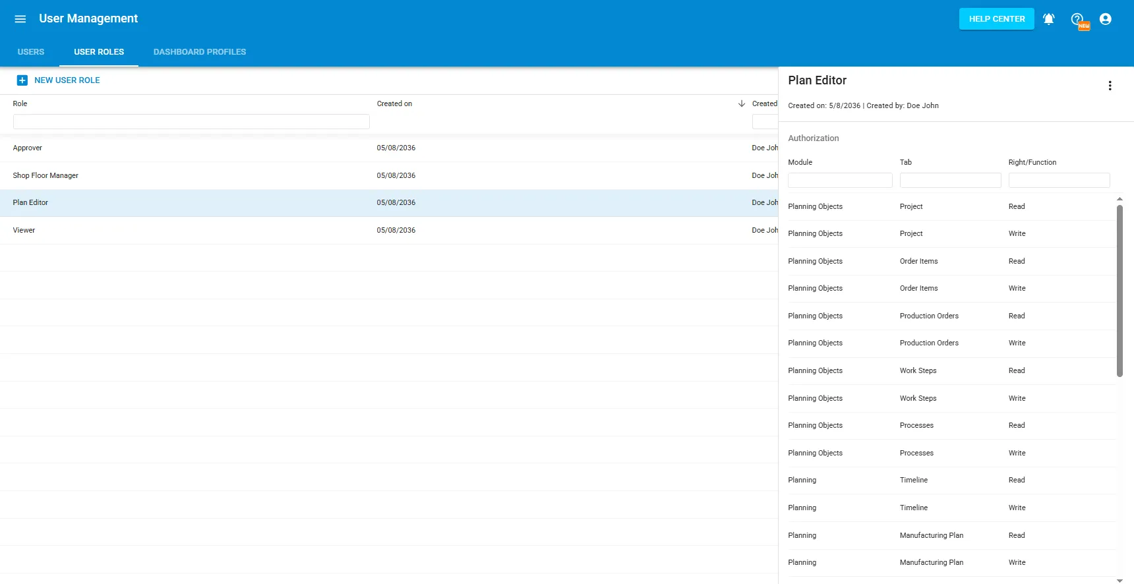Click the authorization panel scrollbar thumb

click(x=1119, y=290)
